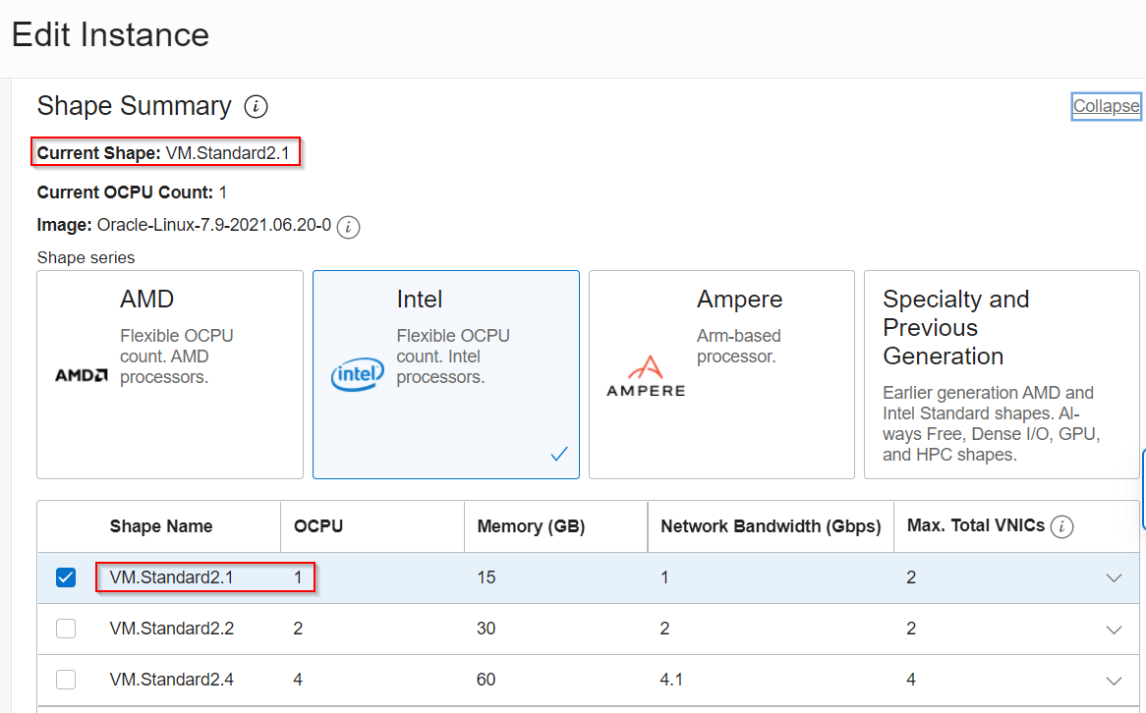Open VM.Standard2.4 row details chevron

click(1114, 680)
